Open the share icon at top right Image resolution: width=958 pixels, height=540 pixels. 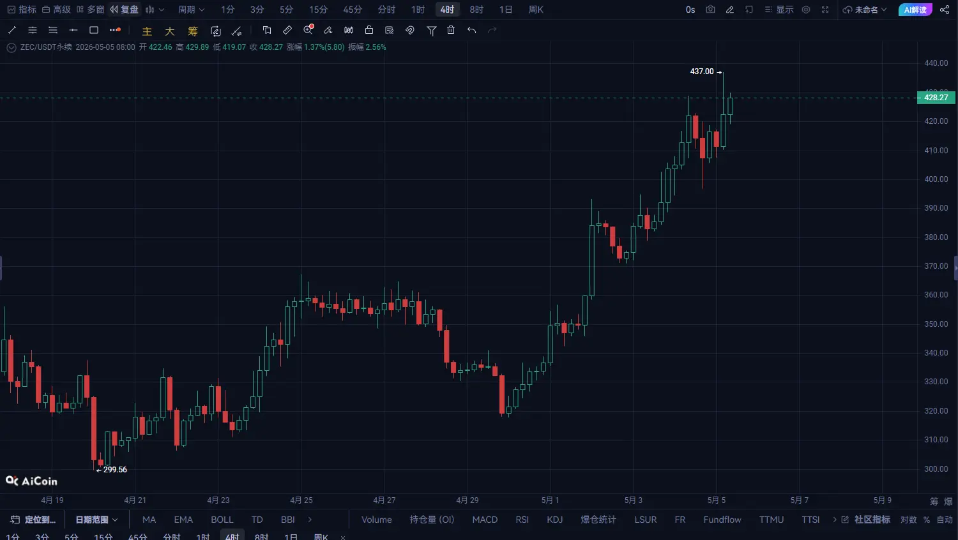click(x=945, y=10)
